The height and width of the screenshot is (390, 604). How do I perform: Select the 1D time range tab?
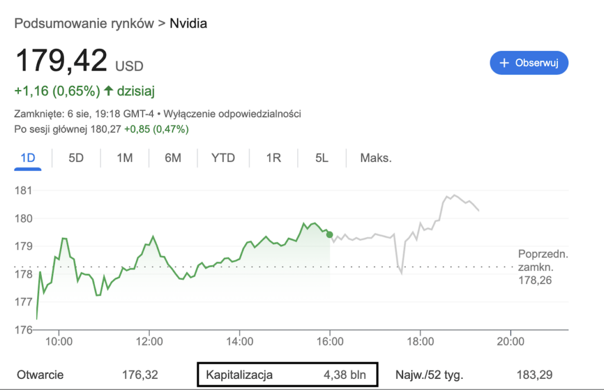tap(28, 158)
